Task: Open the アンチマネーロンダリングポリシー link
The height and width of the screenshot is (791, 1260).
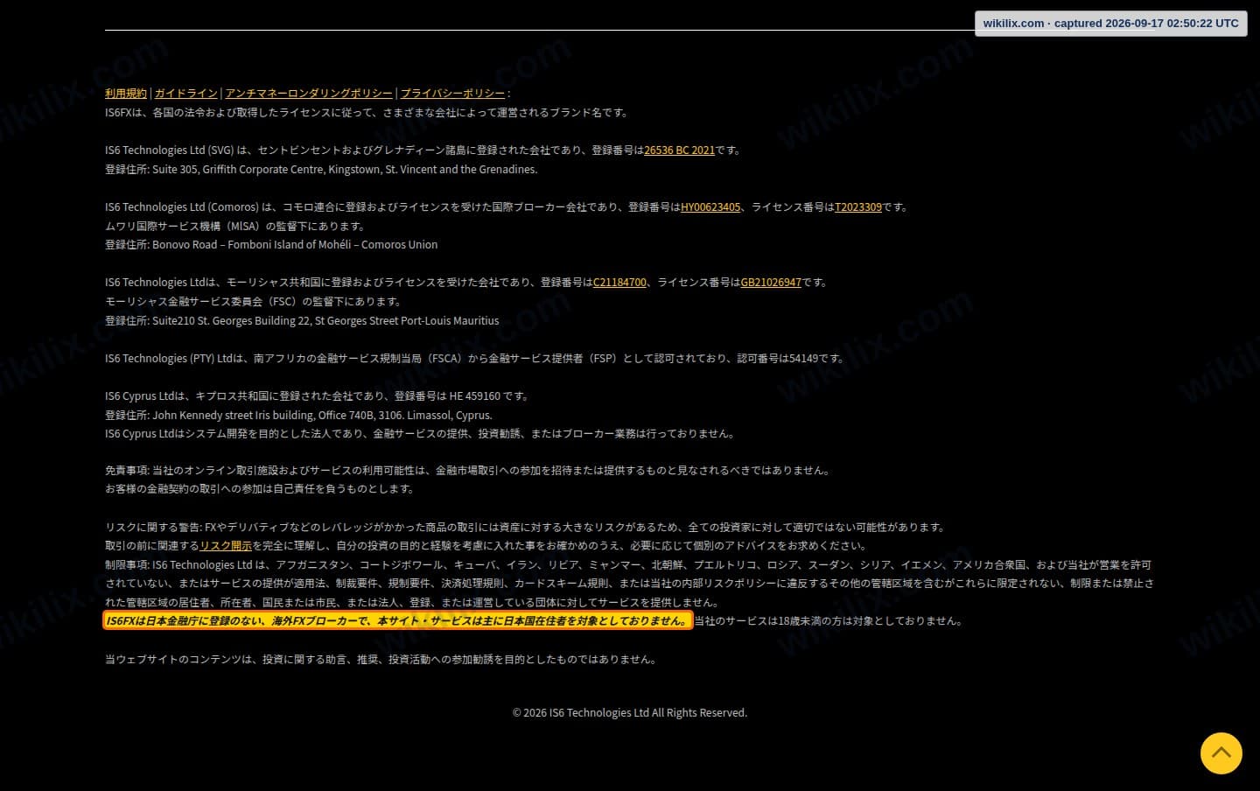Action: (309, 94)
